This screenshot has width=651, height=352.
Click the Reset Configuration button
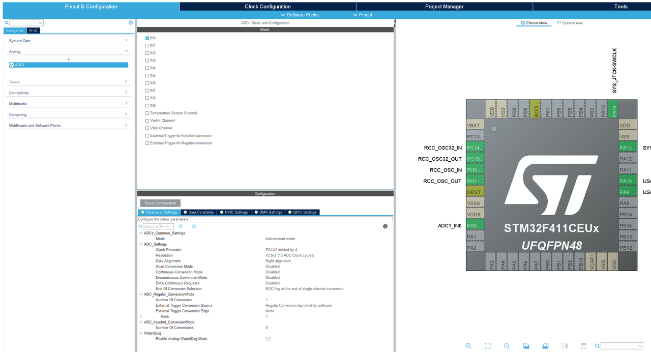click(x=160, y=203)
